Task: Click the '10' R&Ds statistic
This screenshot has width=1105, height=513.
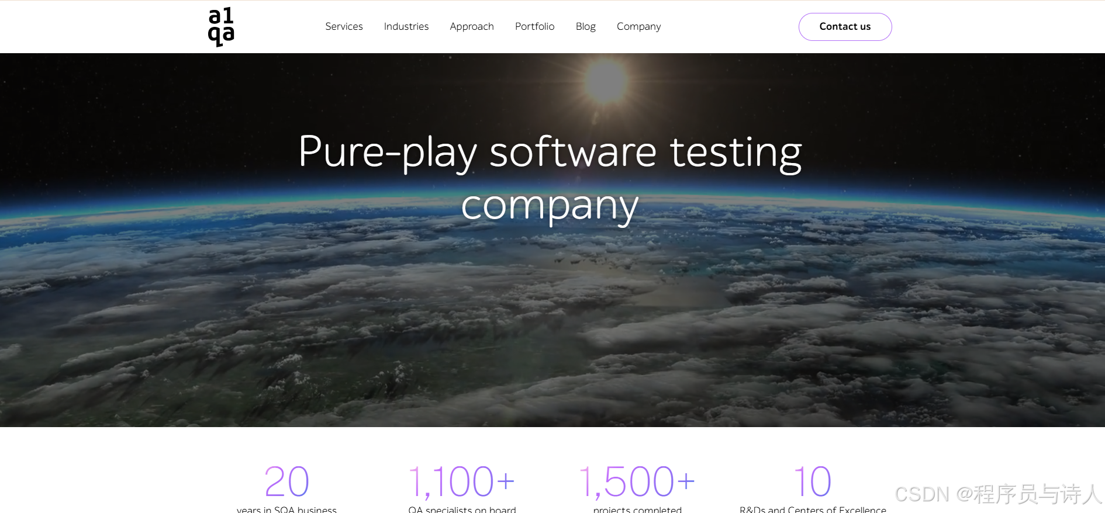Action: (x=813, y=481)
